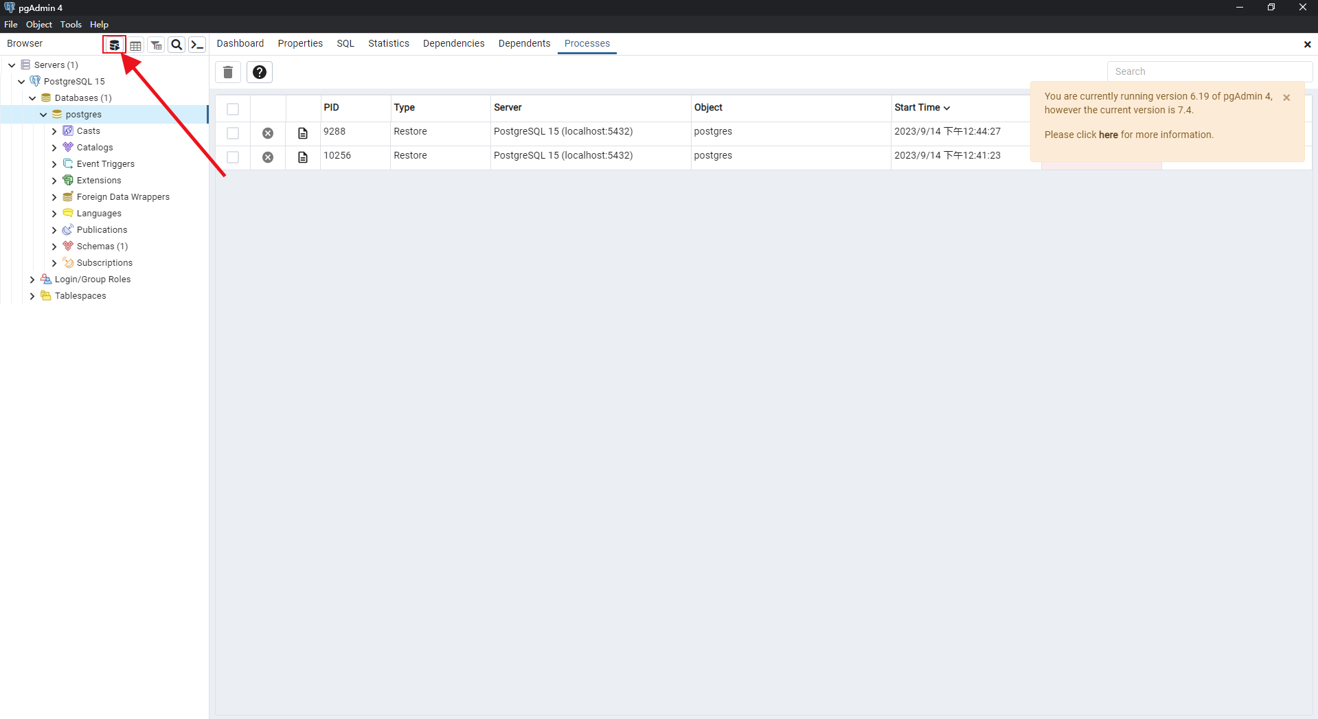Image resolution: width=1318 pixels, height=719 pixels.
Task: Click the 'here' link in update notice
Action: tap(1108, 135)
